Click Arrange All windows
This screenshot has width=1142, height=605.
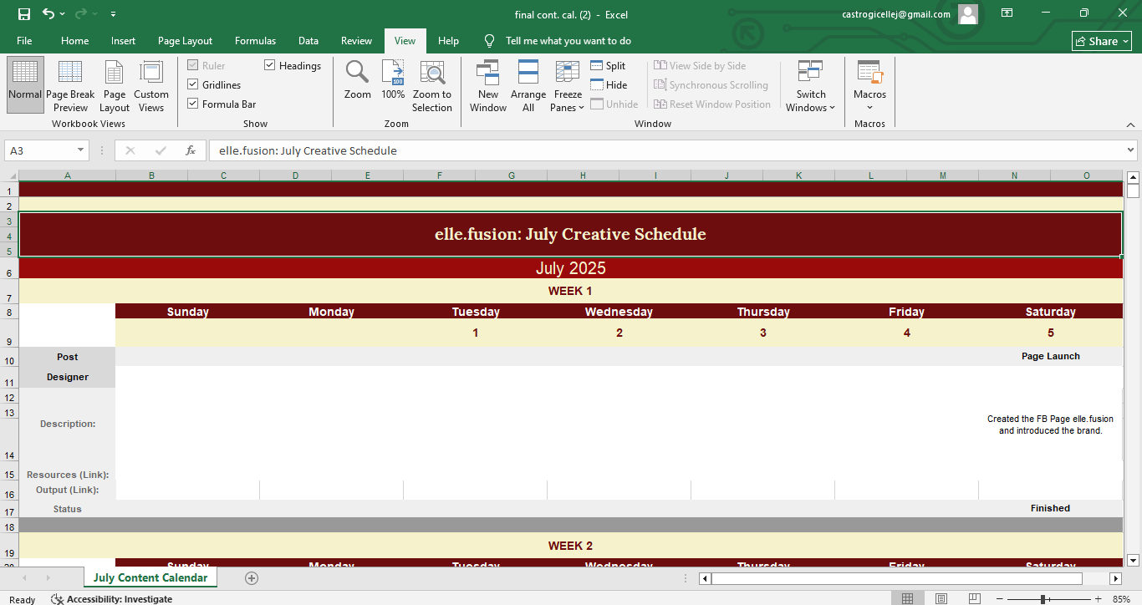click(528, 86)
